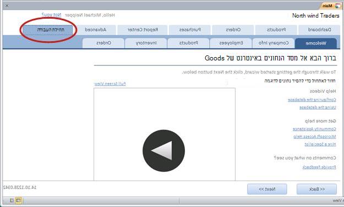344x207 pixels.
Task: Click the getting started wizard instruction text
Action: pos(259,72)
